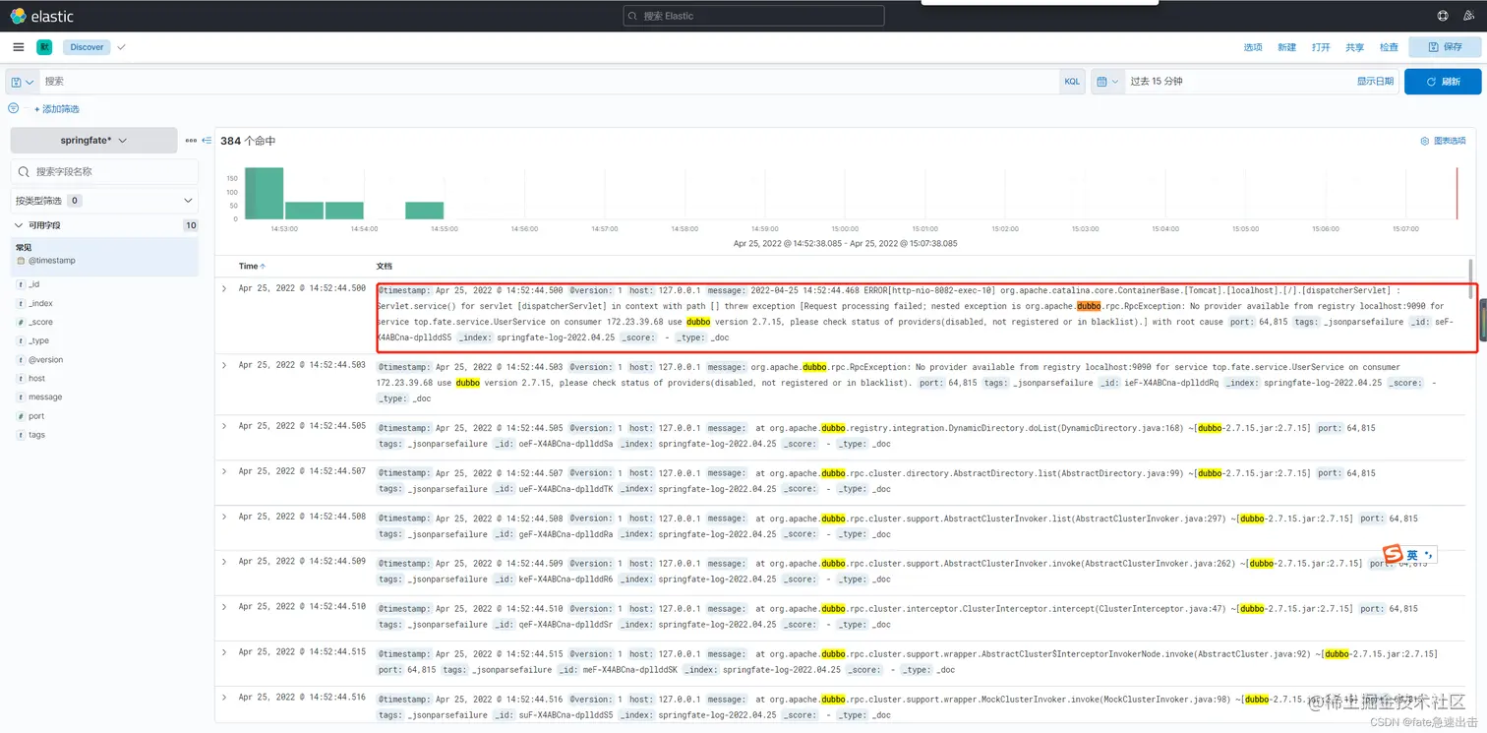Screen dimensions: 1487x733
Task: Open the calendar quick time menu
Action: pos(1107,82)
